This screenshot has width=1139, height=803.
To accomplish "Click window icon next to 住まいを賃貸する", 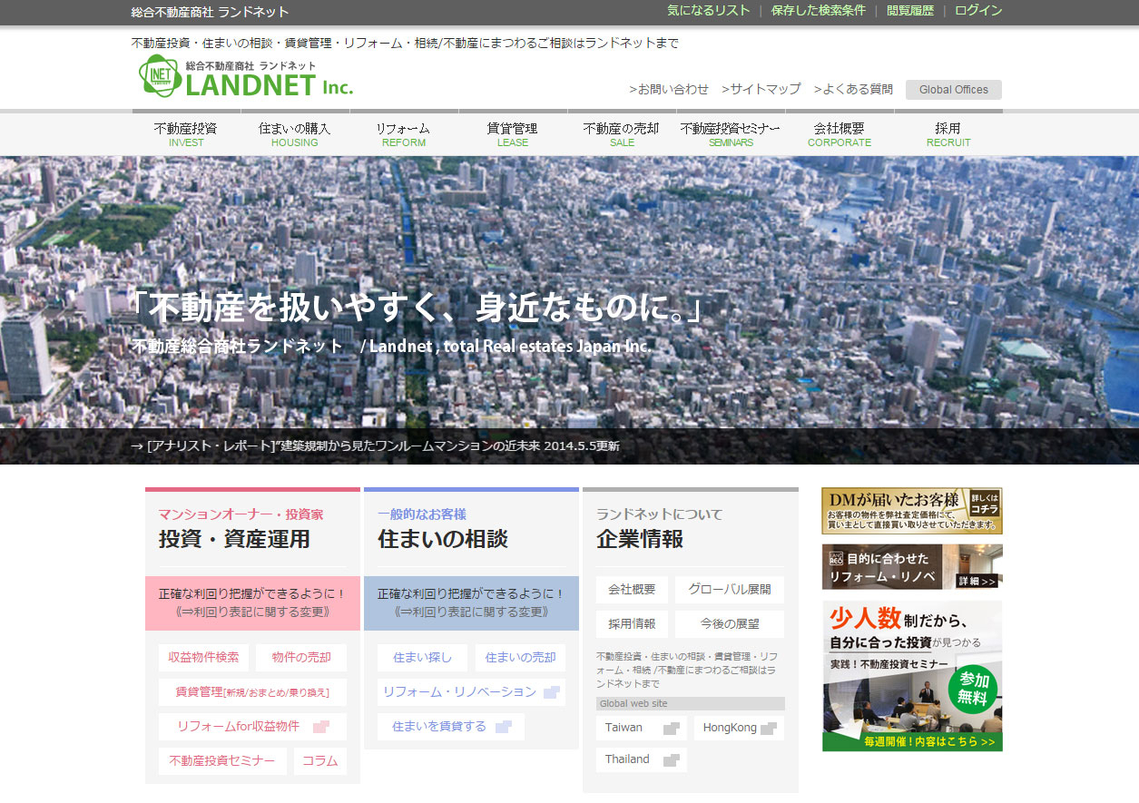I will (x=504, y=727).
